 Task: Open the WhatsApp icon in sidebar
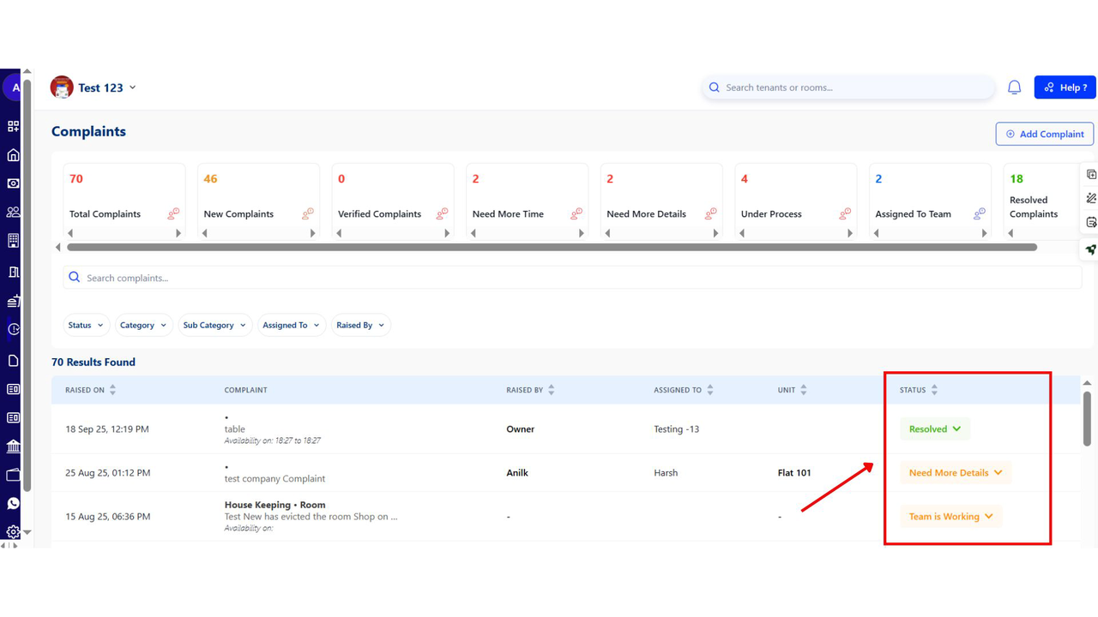pyautogui.click(x=14, y=504)
